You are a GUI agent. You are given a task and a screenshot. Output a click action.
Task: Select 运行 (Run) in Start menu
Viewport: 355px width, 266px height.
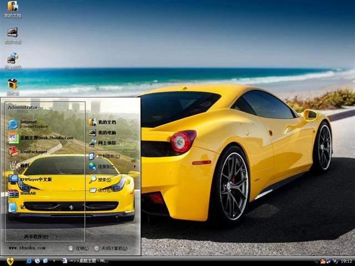coord(104,190)
